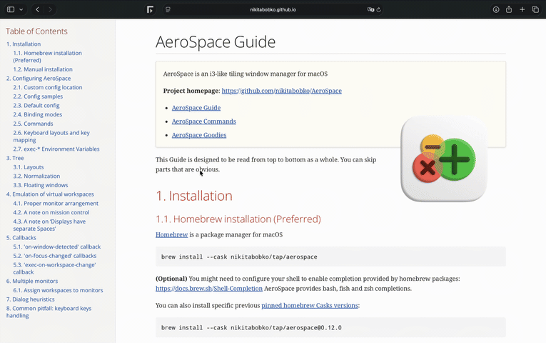Image resolution: width=546 pixels, height=343 pixels.
Task: Jump to 6. Multiple monitors
Action: click(32, 281)
